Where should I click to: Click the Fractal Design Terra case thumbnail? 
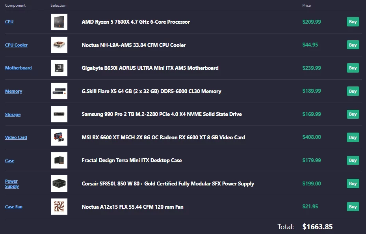(x=59, y=160)
